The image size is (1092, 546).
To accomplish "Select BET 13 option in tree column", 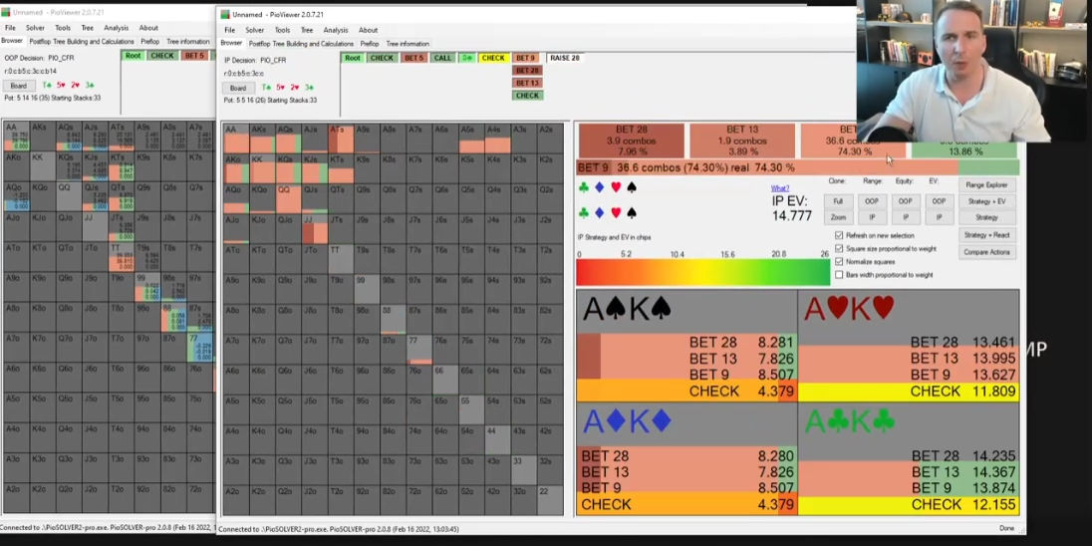I will [526, 83].
